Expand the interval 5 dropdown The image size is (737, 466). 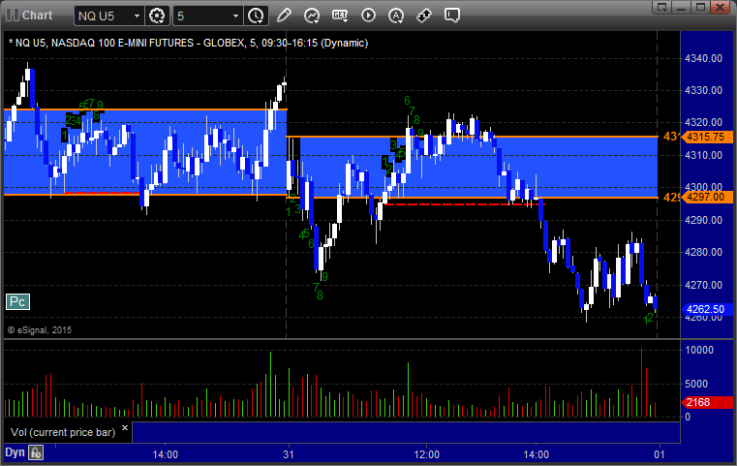click(236, 16)
